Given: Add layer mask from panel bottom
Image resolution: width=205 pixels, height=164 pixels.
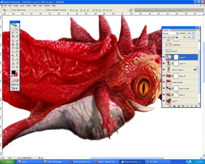Looking at the screenshot, I should coord(179,106).
